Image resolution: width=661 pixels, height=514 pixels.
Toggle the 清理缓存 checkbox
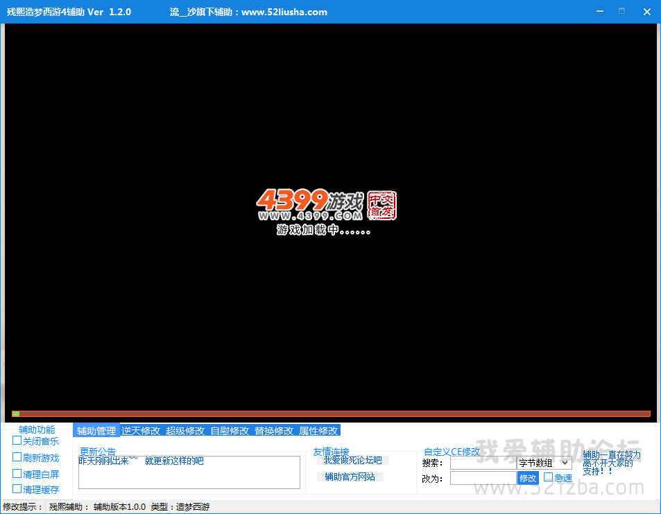point(17,489)
